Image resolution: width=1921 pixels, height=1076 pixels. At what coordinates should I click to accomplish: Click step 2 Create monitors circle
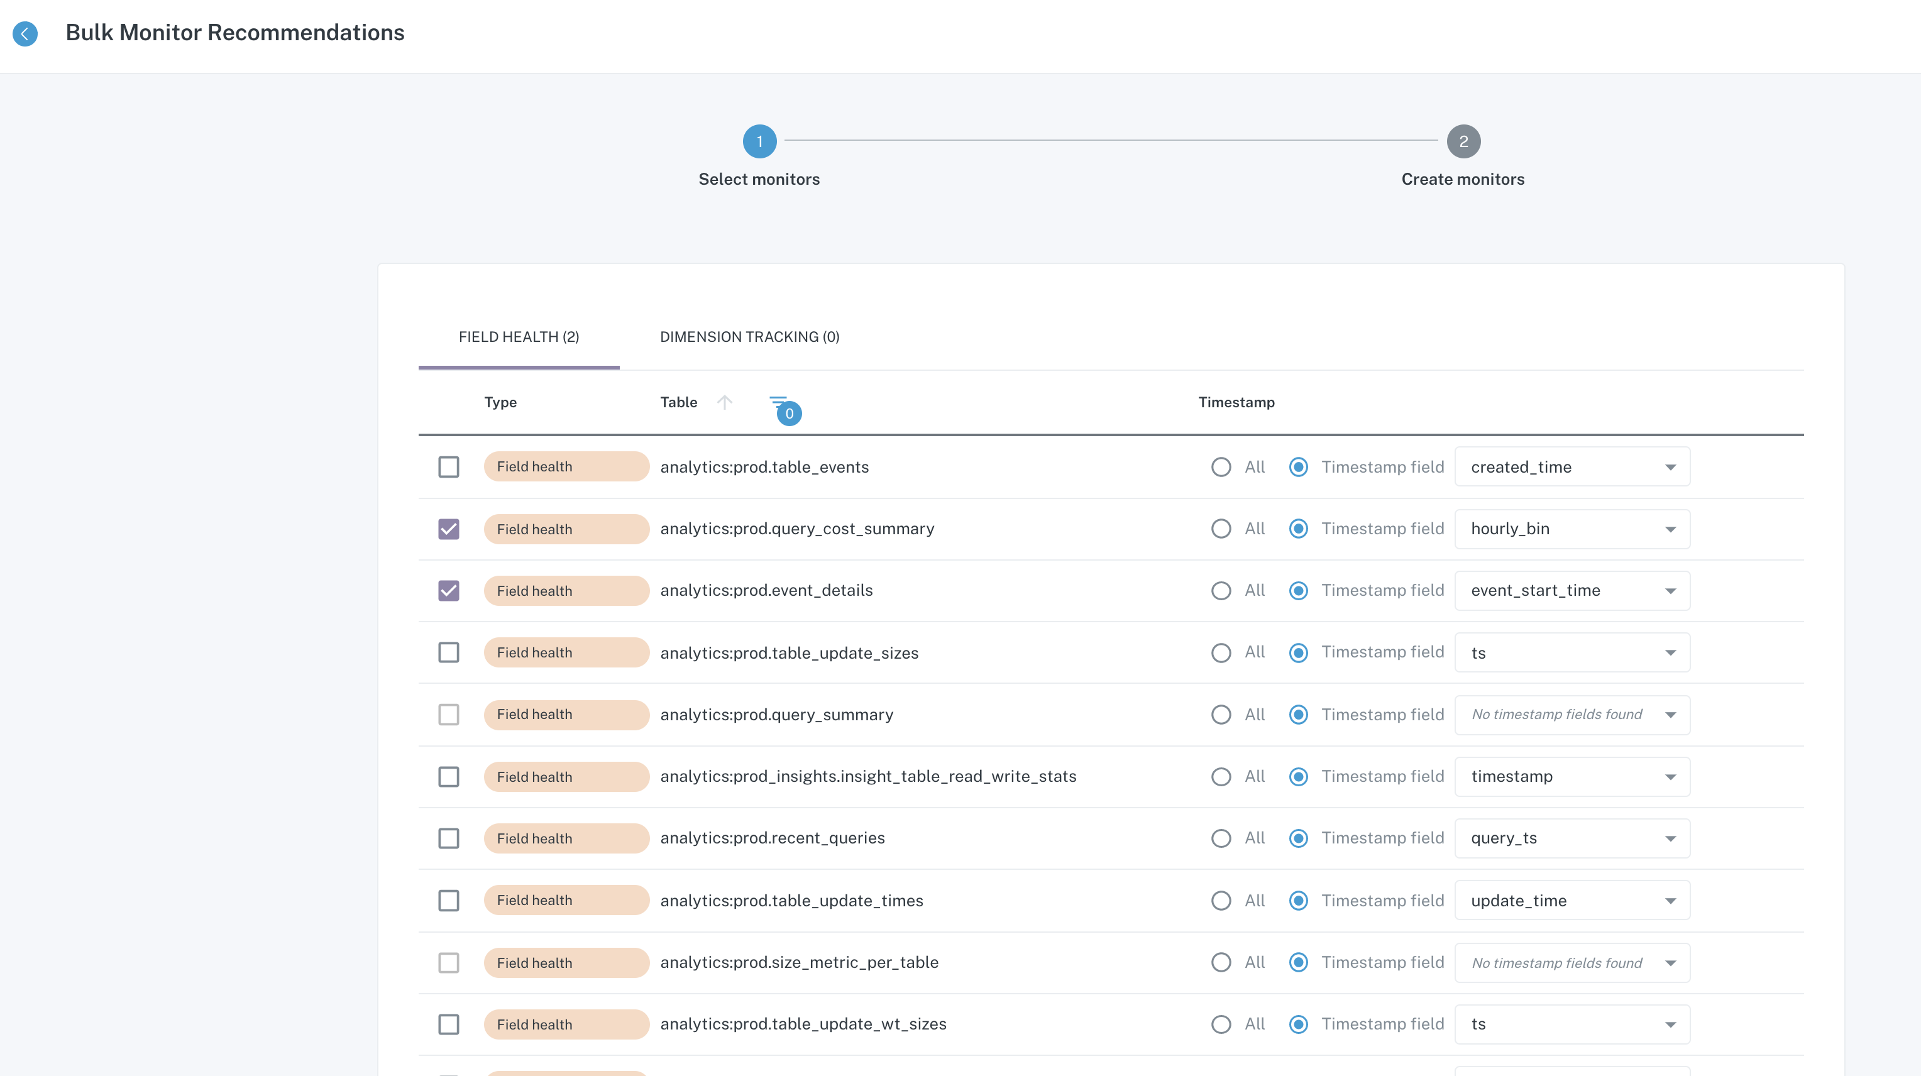1463,141
